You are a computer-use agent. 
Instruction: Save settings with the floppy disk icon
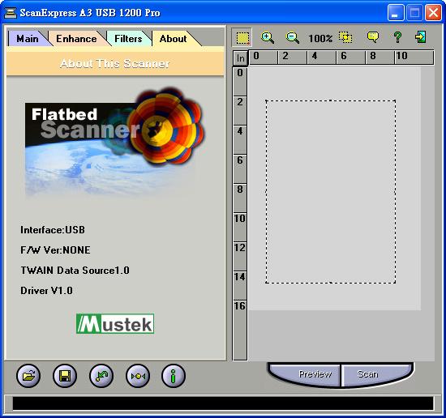pos(65,376)
